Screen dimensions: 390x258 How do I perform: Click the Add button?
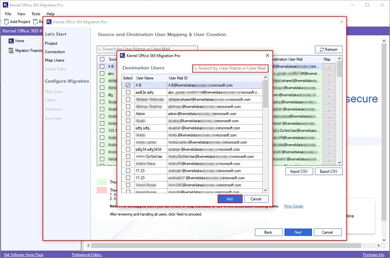pyautogui.click(x=230, y=199)
